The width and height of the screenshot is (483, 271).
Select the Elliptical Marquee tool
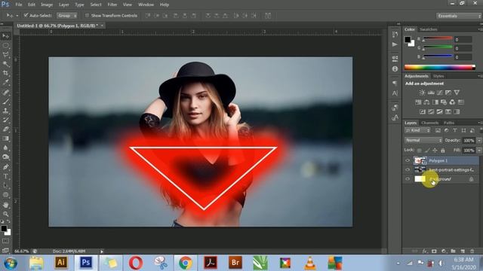click(5, 46)
